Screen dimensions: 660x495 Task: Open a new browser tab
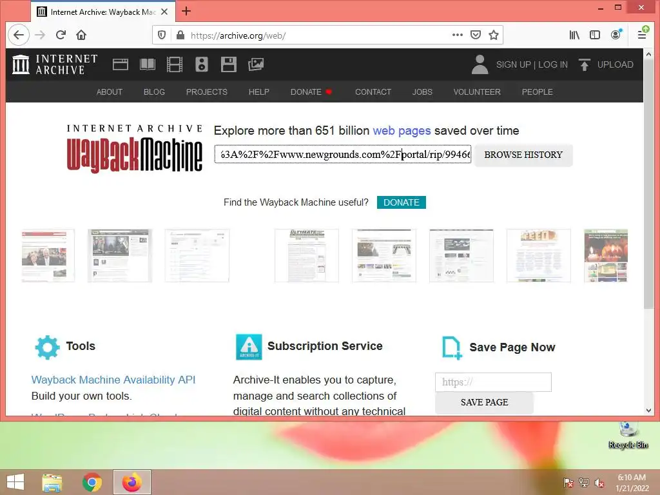(x=186, y=12)
